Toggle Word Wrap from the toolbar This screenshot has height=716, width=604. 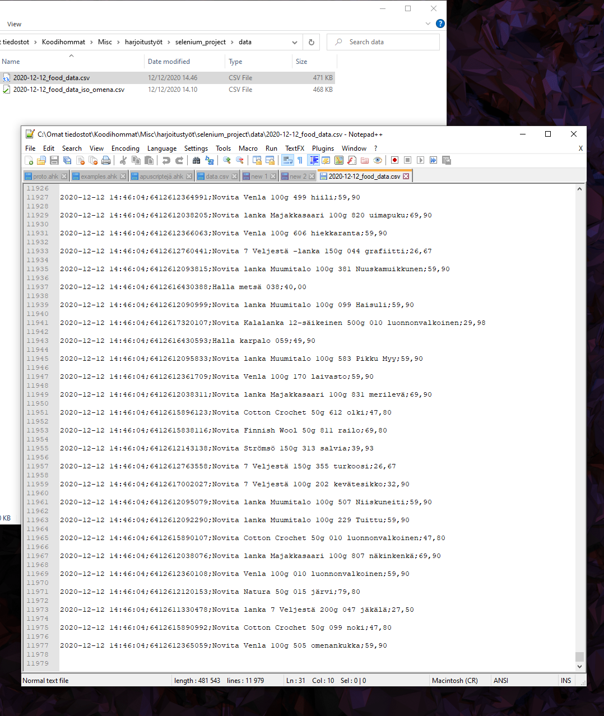pyautogui.click(x=286, y=160)
